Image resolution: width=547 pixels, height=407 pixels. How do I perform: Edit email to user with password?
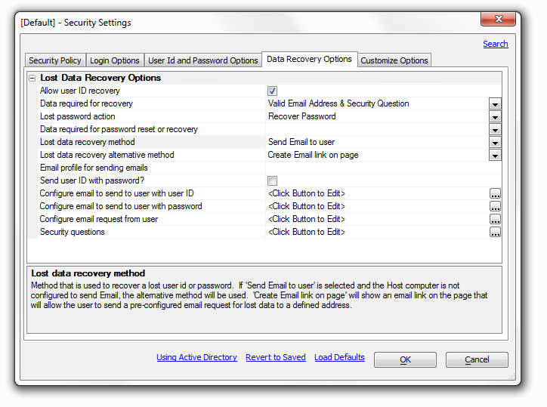pyautogui.click(x=495, y=206)
